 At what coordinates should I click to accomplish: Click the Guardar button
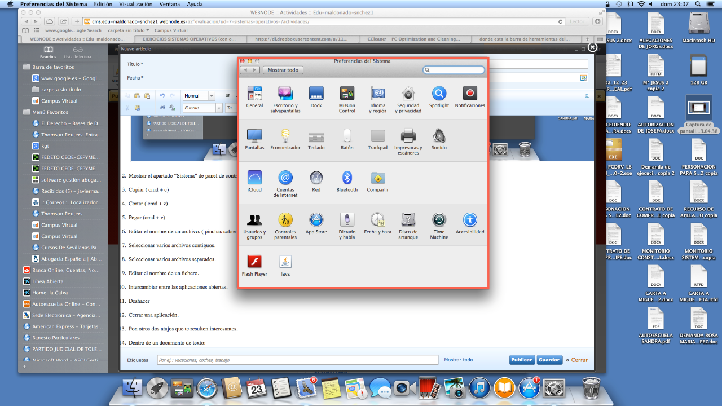[x=549, y=360]
